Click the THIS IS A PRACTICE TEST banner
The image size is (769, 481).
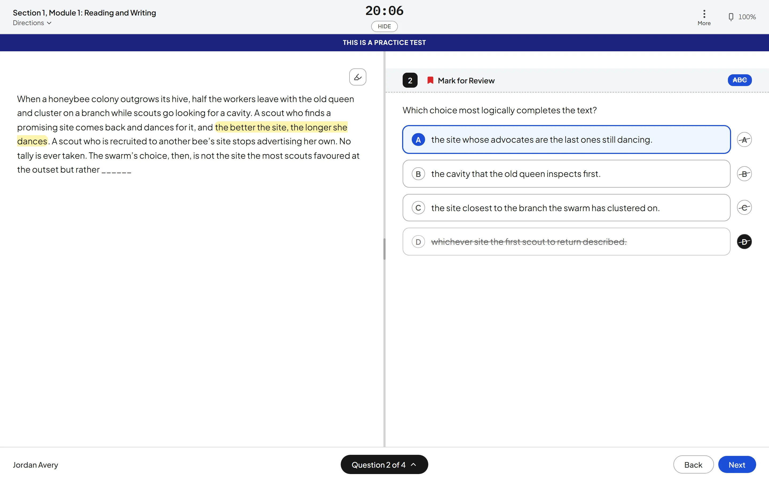[x=384, y=43]
